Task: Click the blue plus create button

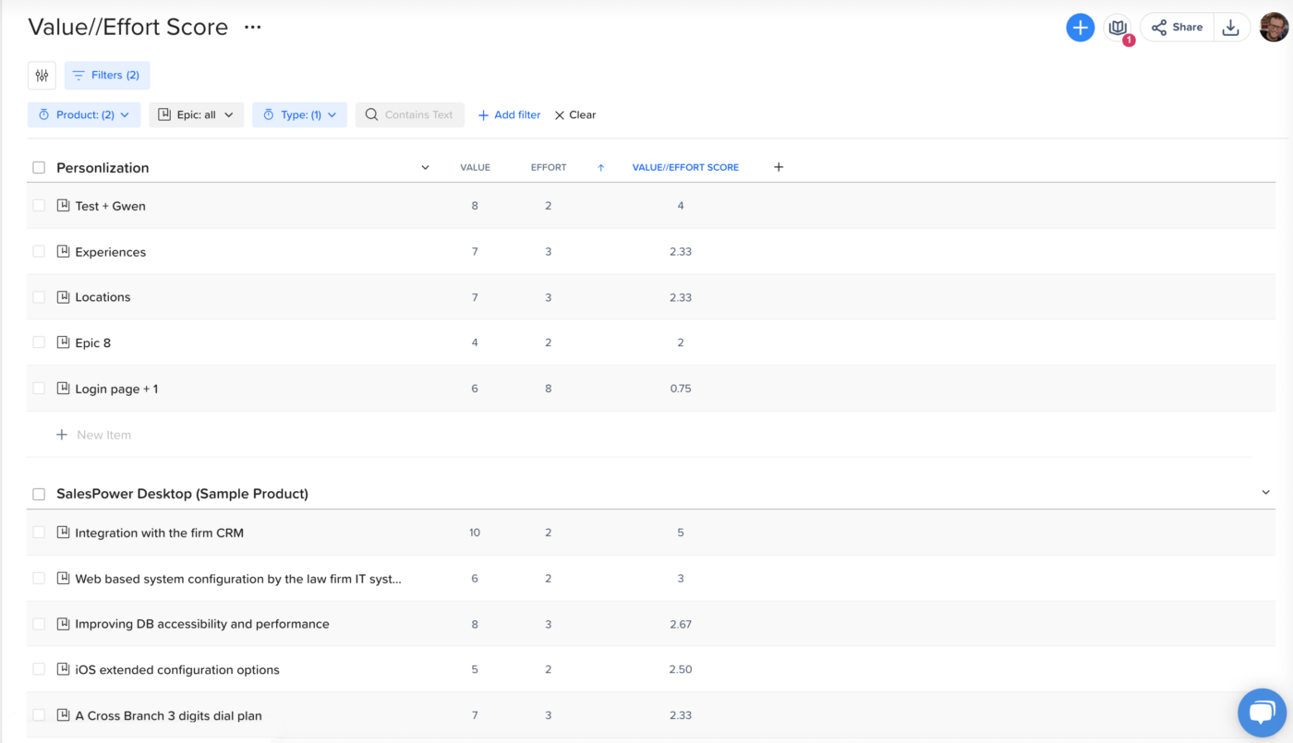Action: tap(1080, 28)
